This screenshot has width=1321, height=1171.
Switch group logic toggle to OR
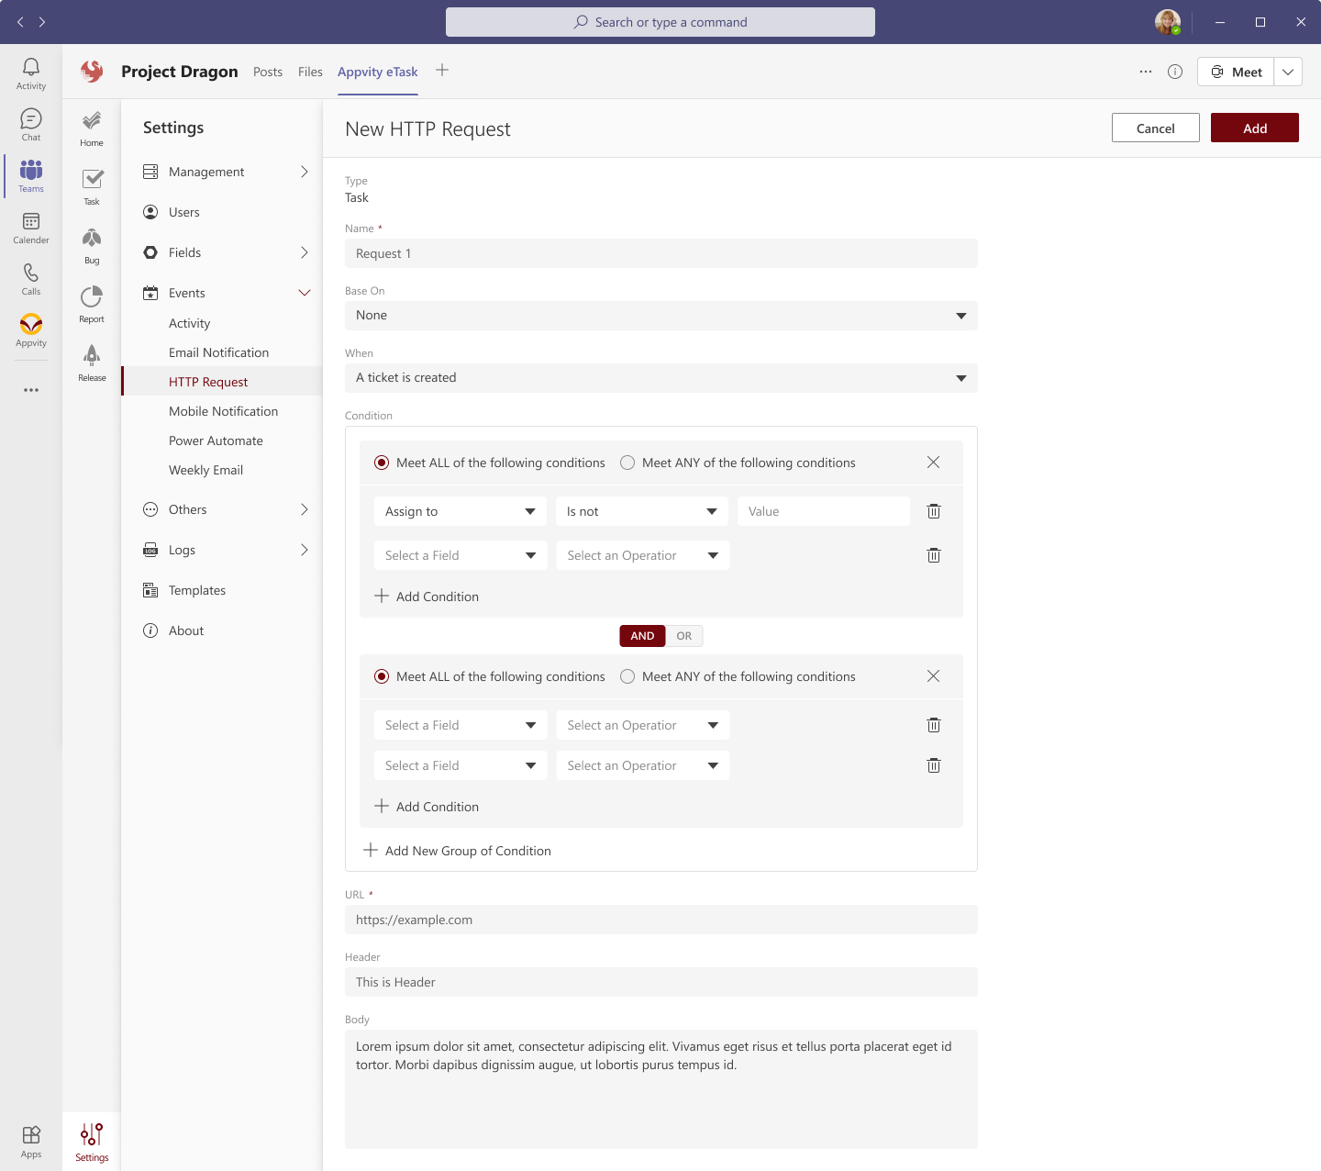click(x=683, y=636)
